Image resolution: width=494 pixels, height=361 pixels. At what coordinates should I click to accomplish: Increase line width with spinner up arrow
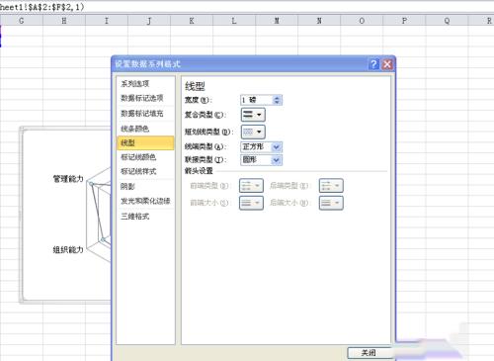277,98
